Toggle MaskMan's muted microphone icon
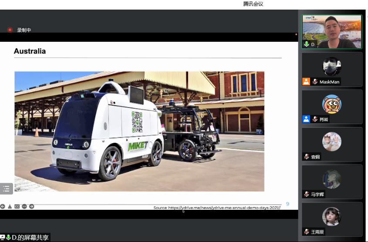Image resolution: width=368 pixels, height=242 pixels. tap(315, 81)
